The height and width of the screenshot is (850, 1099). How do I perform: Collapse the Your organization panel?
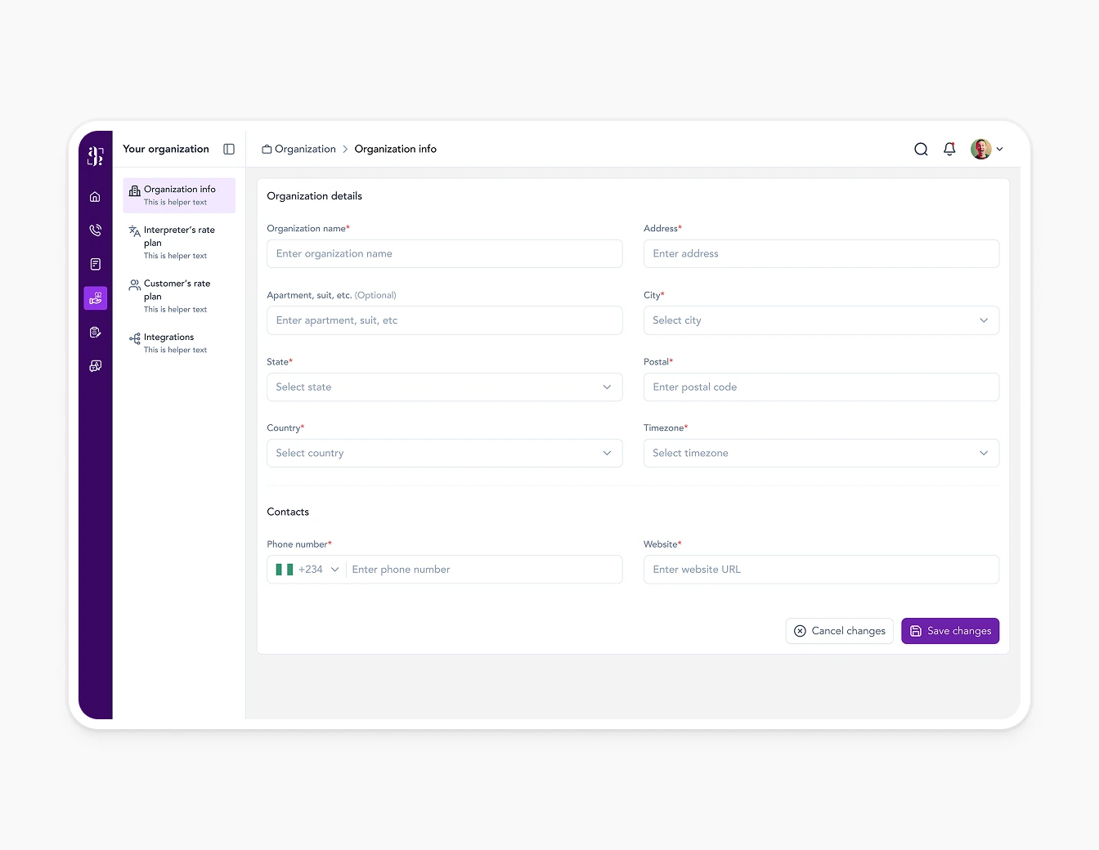pos(228,149)
